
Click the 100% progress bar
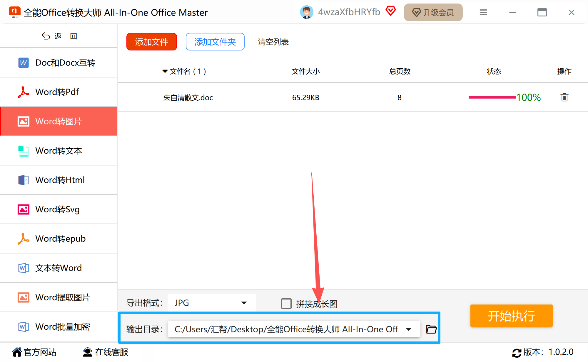pos(492,97)
